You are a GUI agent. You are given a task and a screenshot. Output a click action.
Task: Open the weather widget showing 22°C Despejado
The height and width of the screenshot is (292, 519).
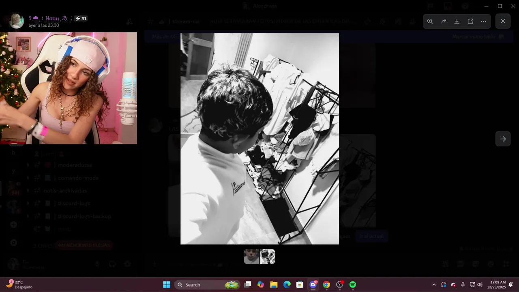19,285
